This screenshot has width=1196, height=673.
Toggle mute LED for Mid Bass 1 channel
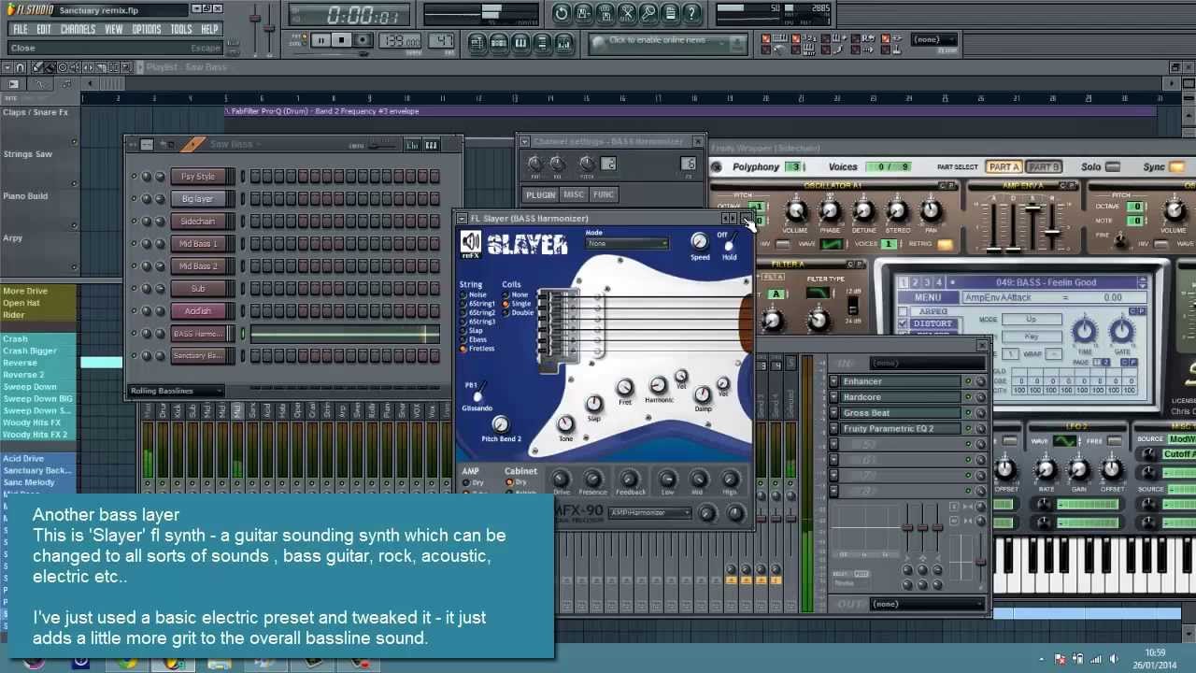(x=134, y=244)
